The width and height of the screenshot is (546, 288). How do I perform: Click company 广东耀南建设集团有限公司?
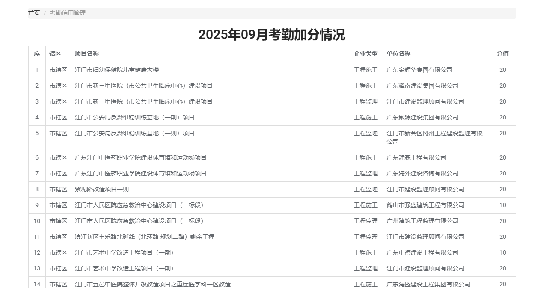[x=422, y=86]
